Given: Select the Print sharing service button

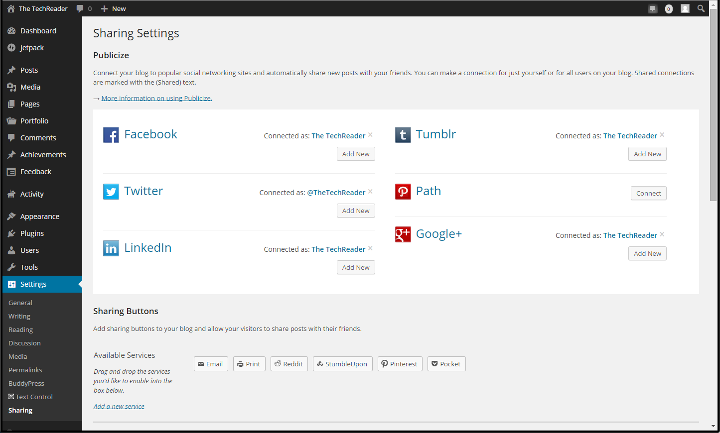Looking at the screenshot, I should [x=249, y=364].
